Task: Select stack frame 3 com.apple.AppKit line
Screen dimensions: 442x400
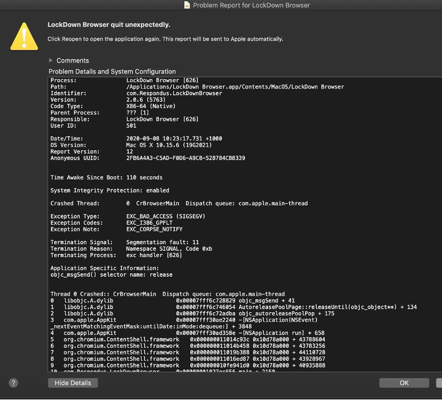Action: (x=184, y=320)
